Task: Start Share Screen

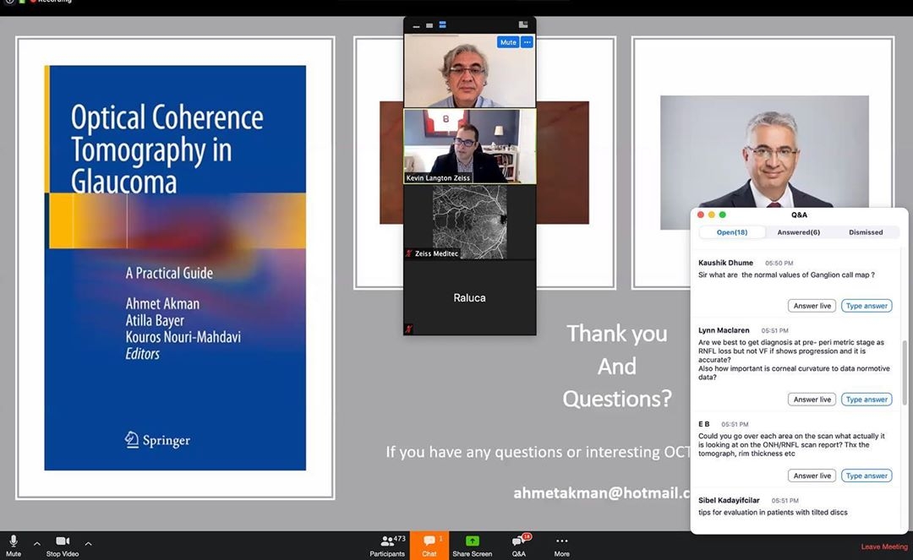Action: click(x=473, y=546)
